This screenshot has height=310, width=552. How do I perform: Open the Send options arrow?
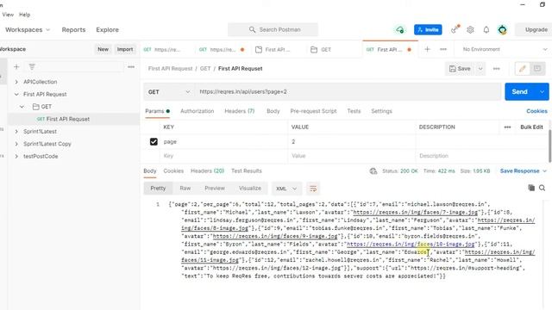coord(543,92)
